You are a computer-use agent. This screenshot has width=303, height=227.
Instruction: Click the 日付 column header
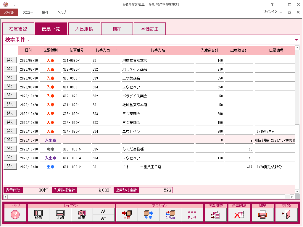(x=28, y=50)
